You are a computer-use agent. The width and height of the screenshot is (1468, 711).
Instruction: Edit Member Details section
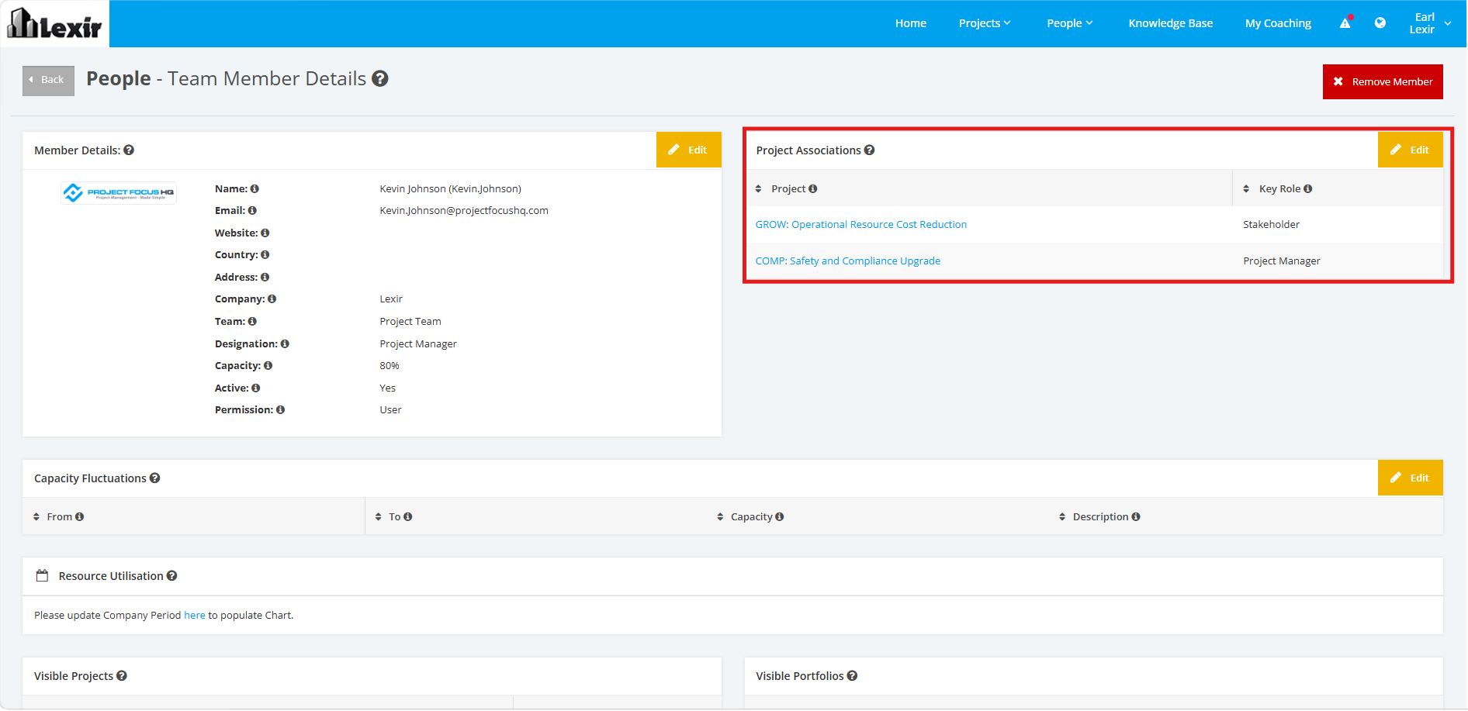[689, 150]
